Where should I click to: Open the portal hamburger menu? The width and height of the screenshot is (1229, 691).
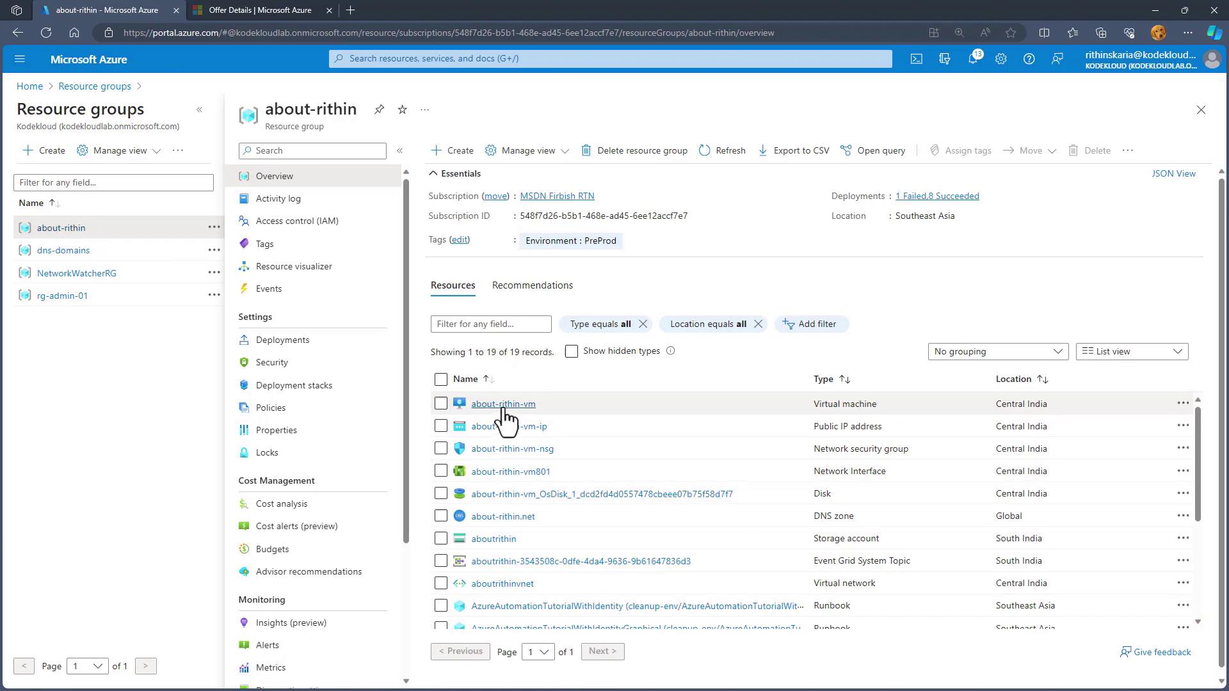[x=20, y=59]
